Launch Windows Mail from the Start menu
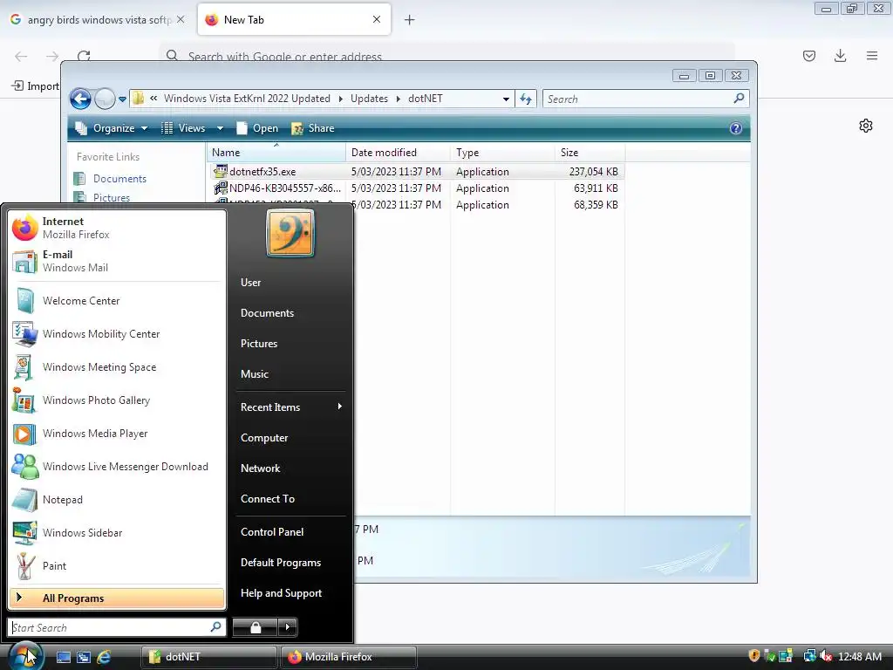The image size is (893, 670). 117,261
